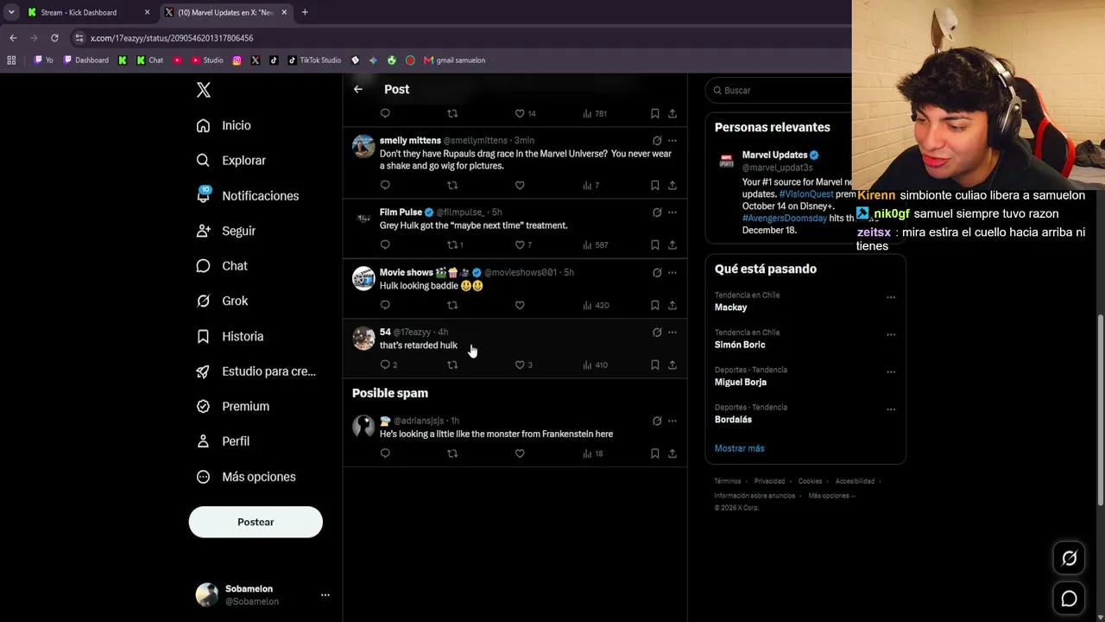Open the gmail samuelon bookmark
This screenshot has width=1105, height=622.
click(x=454, y=60)
